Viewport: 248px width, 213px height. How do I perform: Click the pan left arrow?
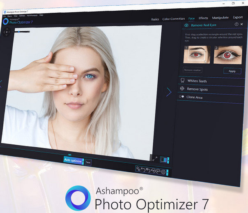[x=4, y=32]
